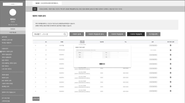Open external contract document icon for row 9
The width and height of the screenshot is (185, 103).
coord(170,64)
